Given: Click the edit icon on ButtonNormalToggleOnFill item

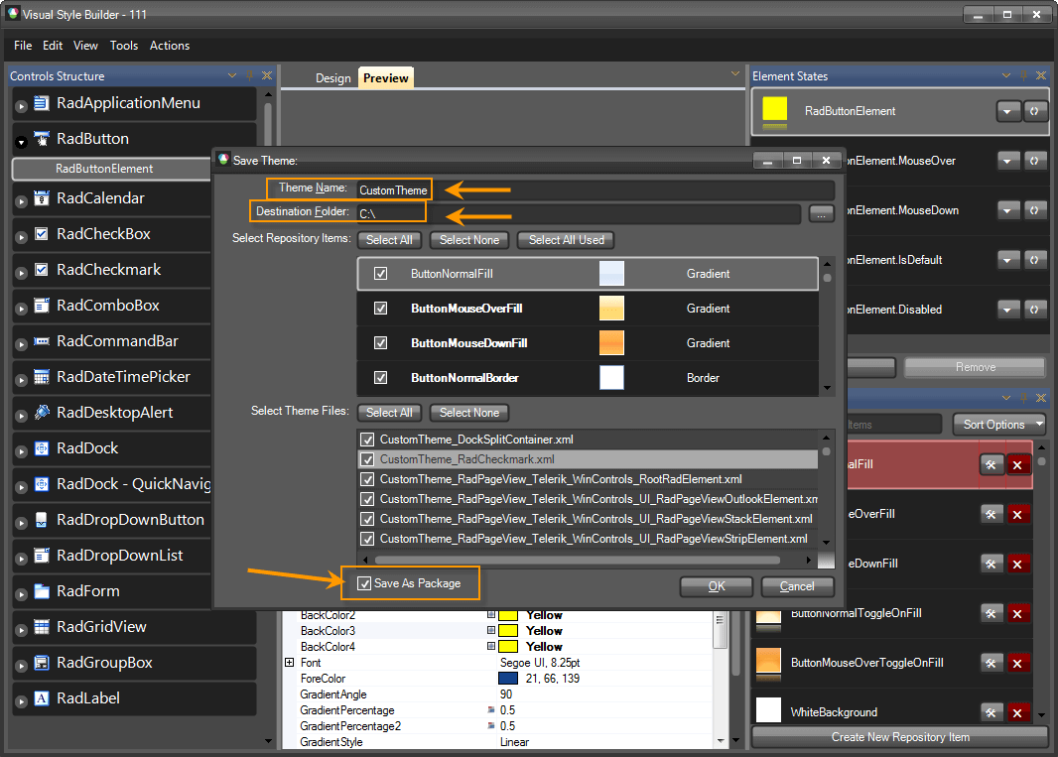Looking at the screenshot, I should pos(992,613).
